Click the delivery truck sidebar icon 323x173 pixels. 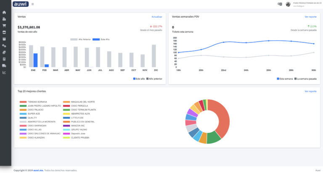(x=4, y=66)
